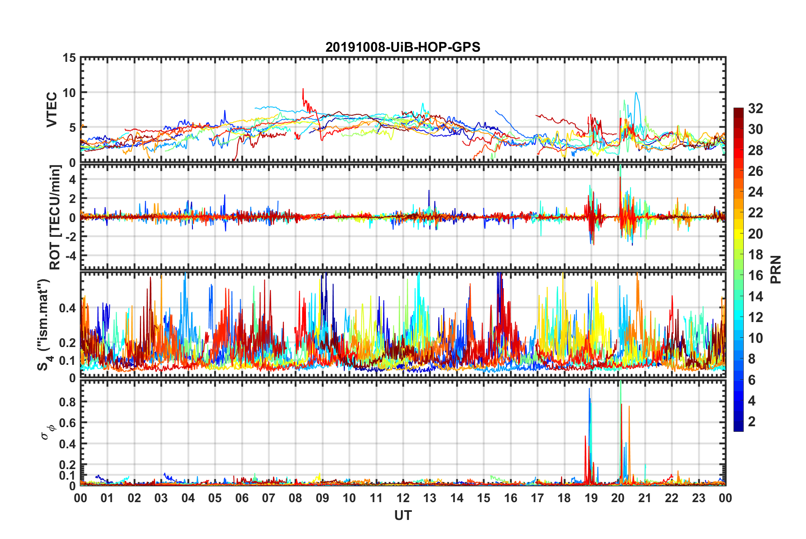
Task: Click the 19 hour tick on UT axis
Action: click(591, 498)
